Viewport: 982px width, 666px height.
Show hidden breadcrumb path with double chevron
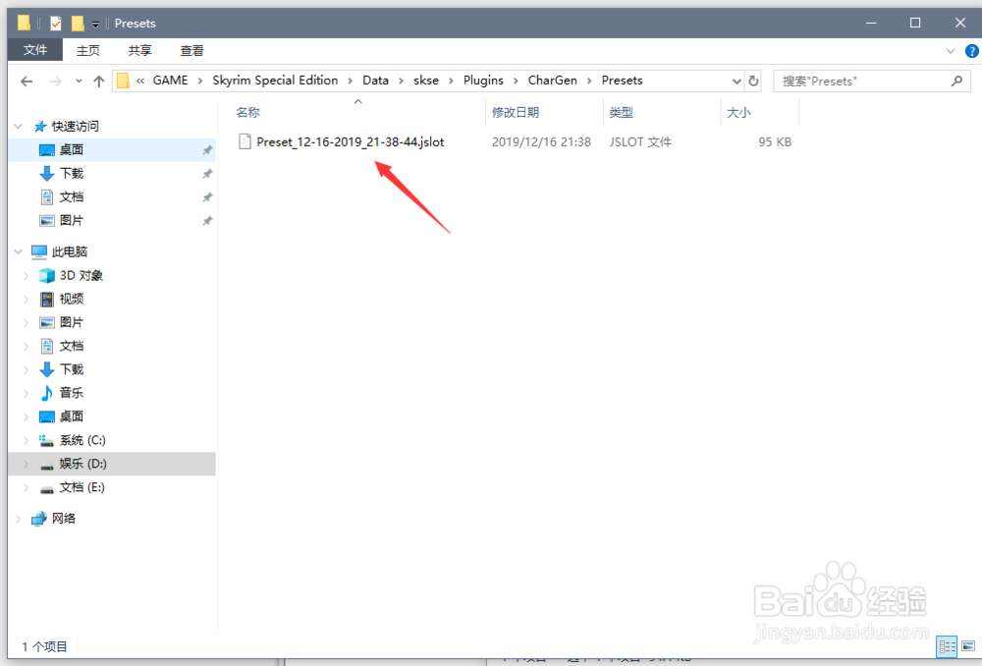coord(140,81)
